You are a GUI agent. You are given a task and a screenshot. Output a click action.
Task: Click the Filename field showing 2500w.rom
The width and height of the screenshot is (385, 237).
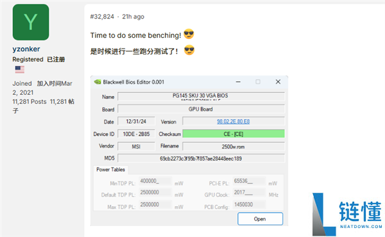[x=234, y=146]
